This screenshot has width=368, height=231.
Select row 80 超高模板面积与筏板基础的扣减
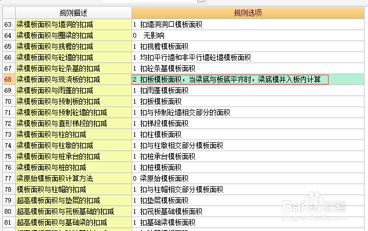click(74, 211)
